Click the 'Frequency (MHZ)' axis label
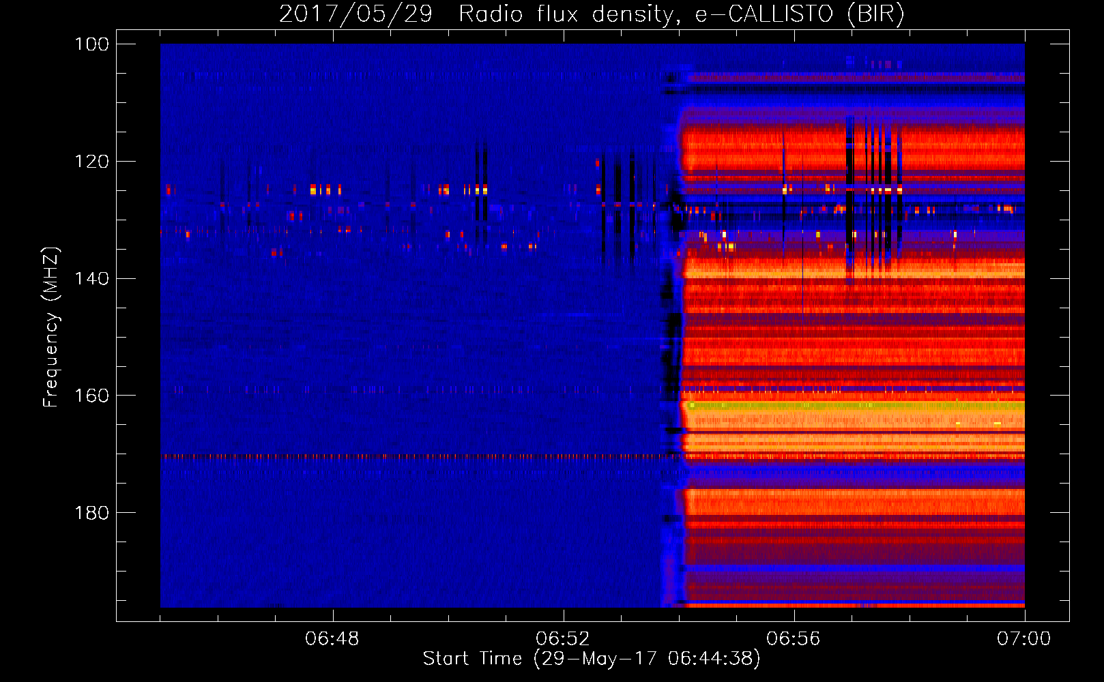This screenshot has width=1104, height=682. point(51,327)
